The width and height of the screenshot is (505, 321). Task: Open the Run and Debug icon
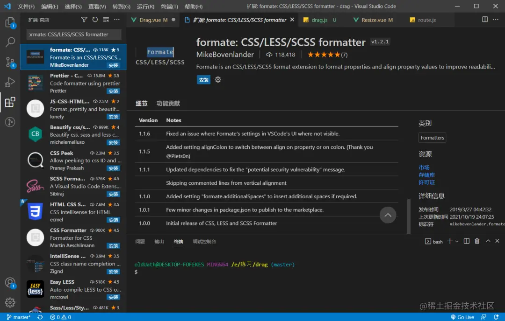(x=10, y=82)
